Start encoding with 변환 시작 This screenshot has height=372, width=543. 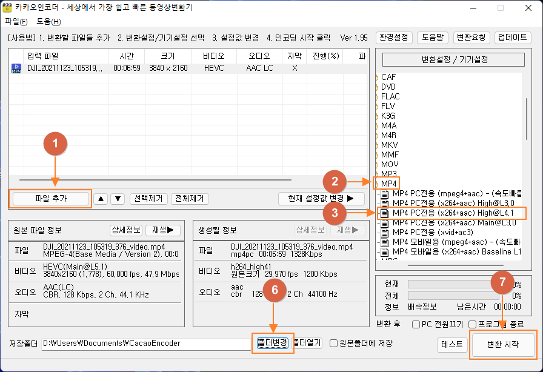click(x=503, y=344)
